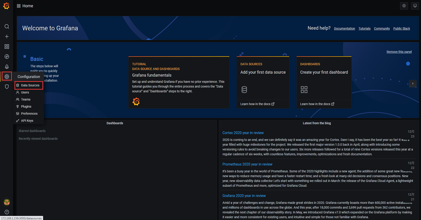Click the user avatar icon
The image size is (421, 220).
click(x=7, y=202)
